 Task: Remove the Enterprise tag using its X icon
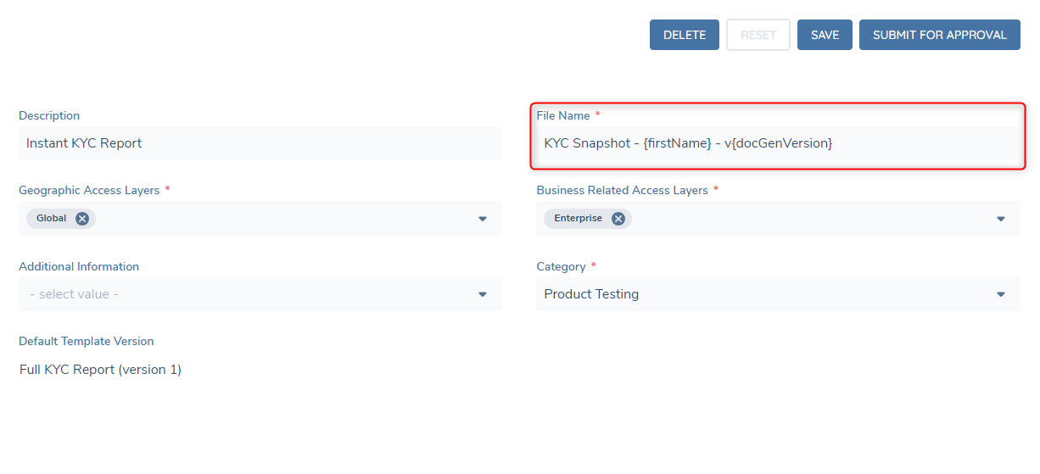[x=618, y=219]
